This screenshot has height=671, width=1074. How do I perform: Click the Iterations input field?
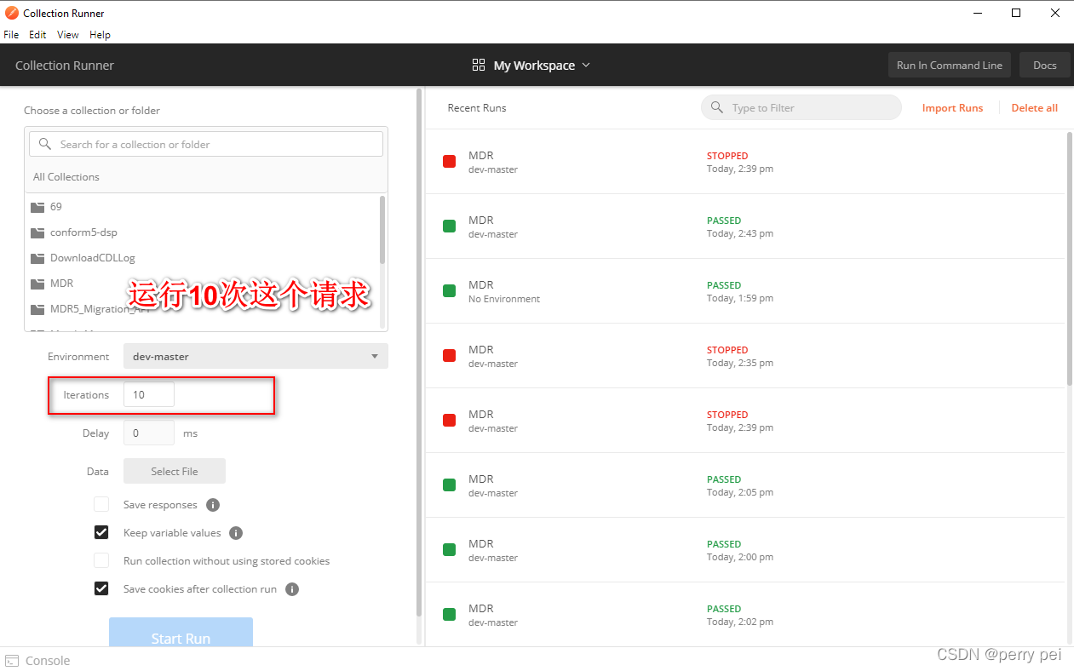[x=149, y=394]
